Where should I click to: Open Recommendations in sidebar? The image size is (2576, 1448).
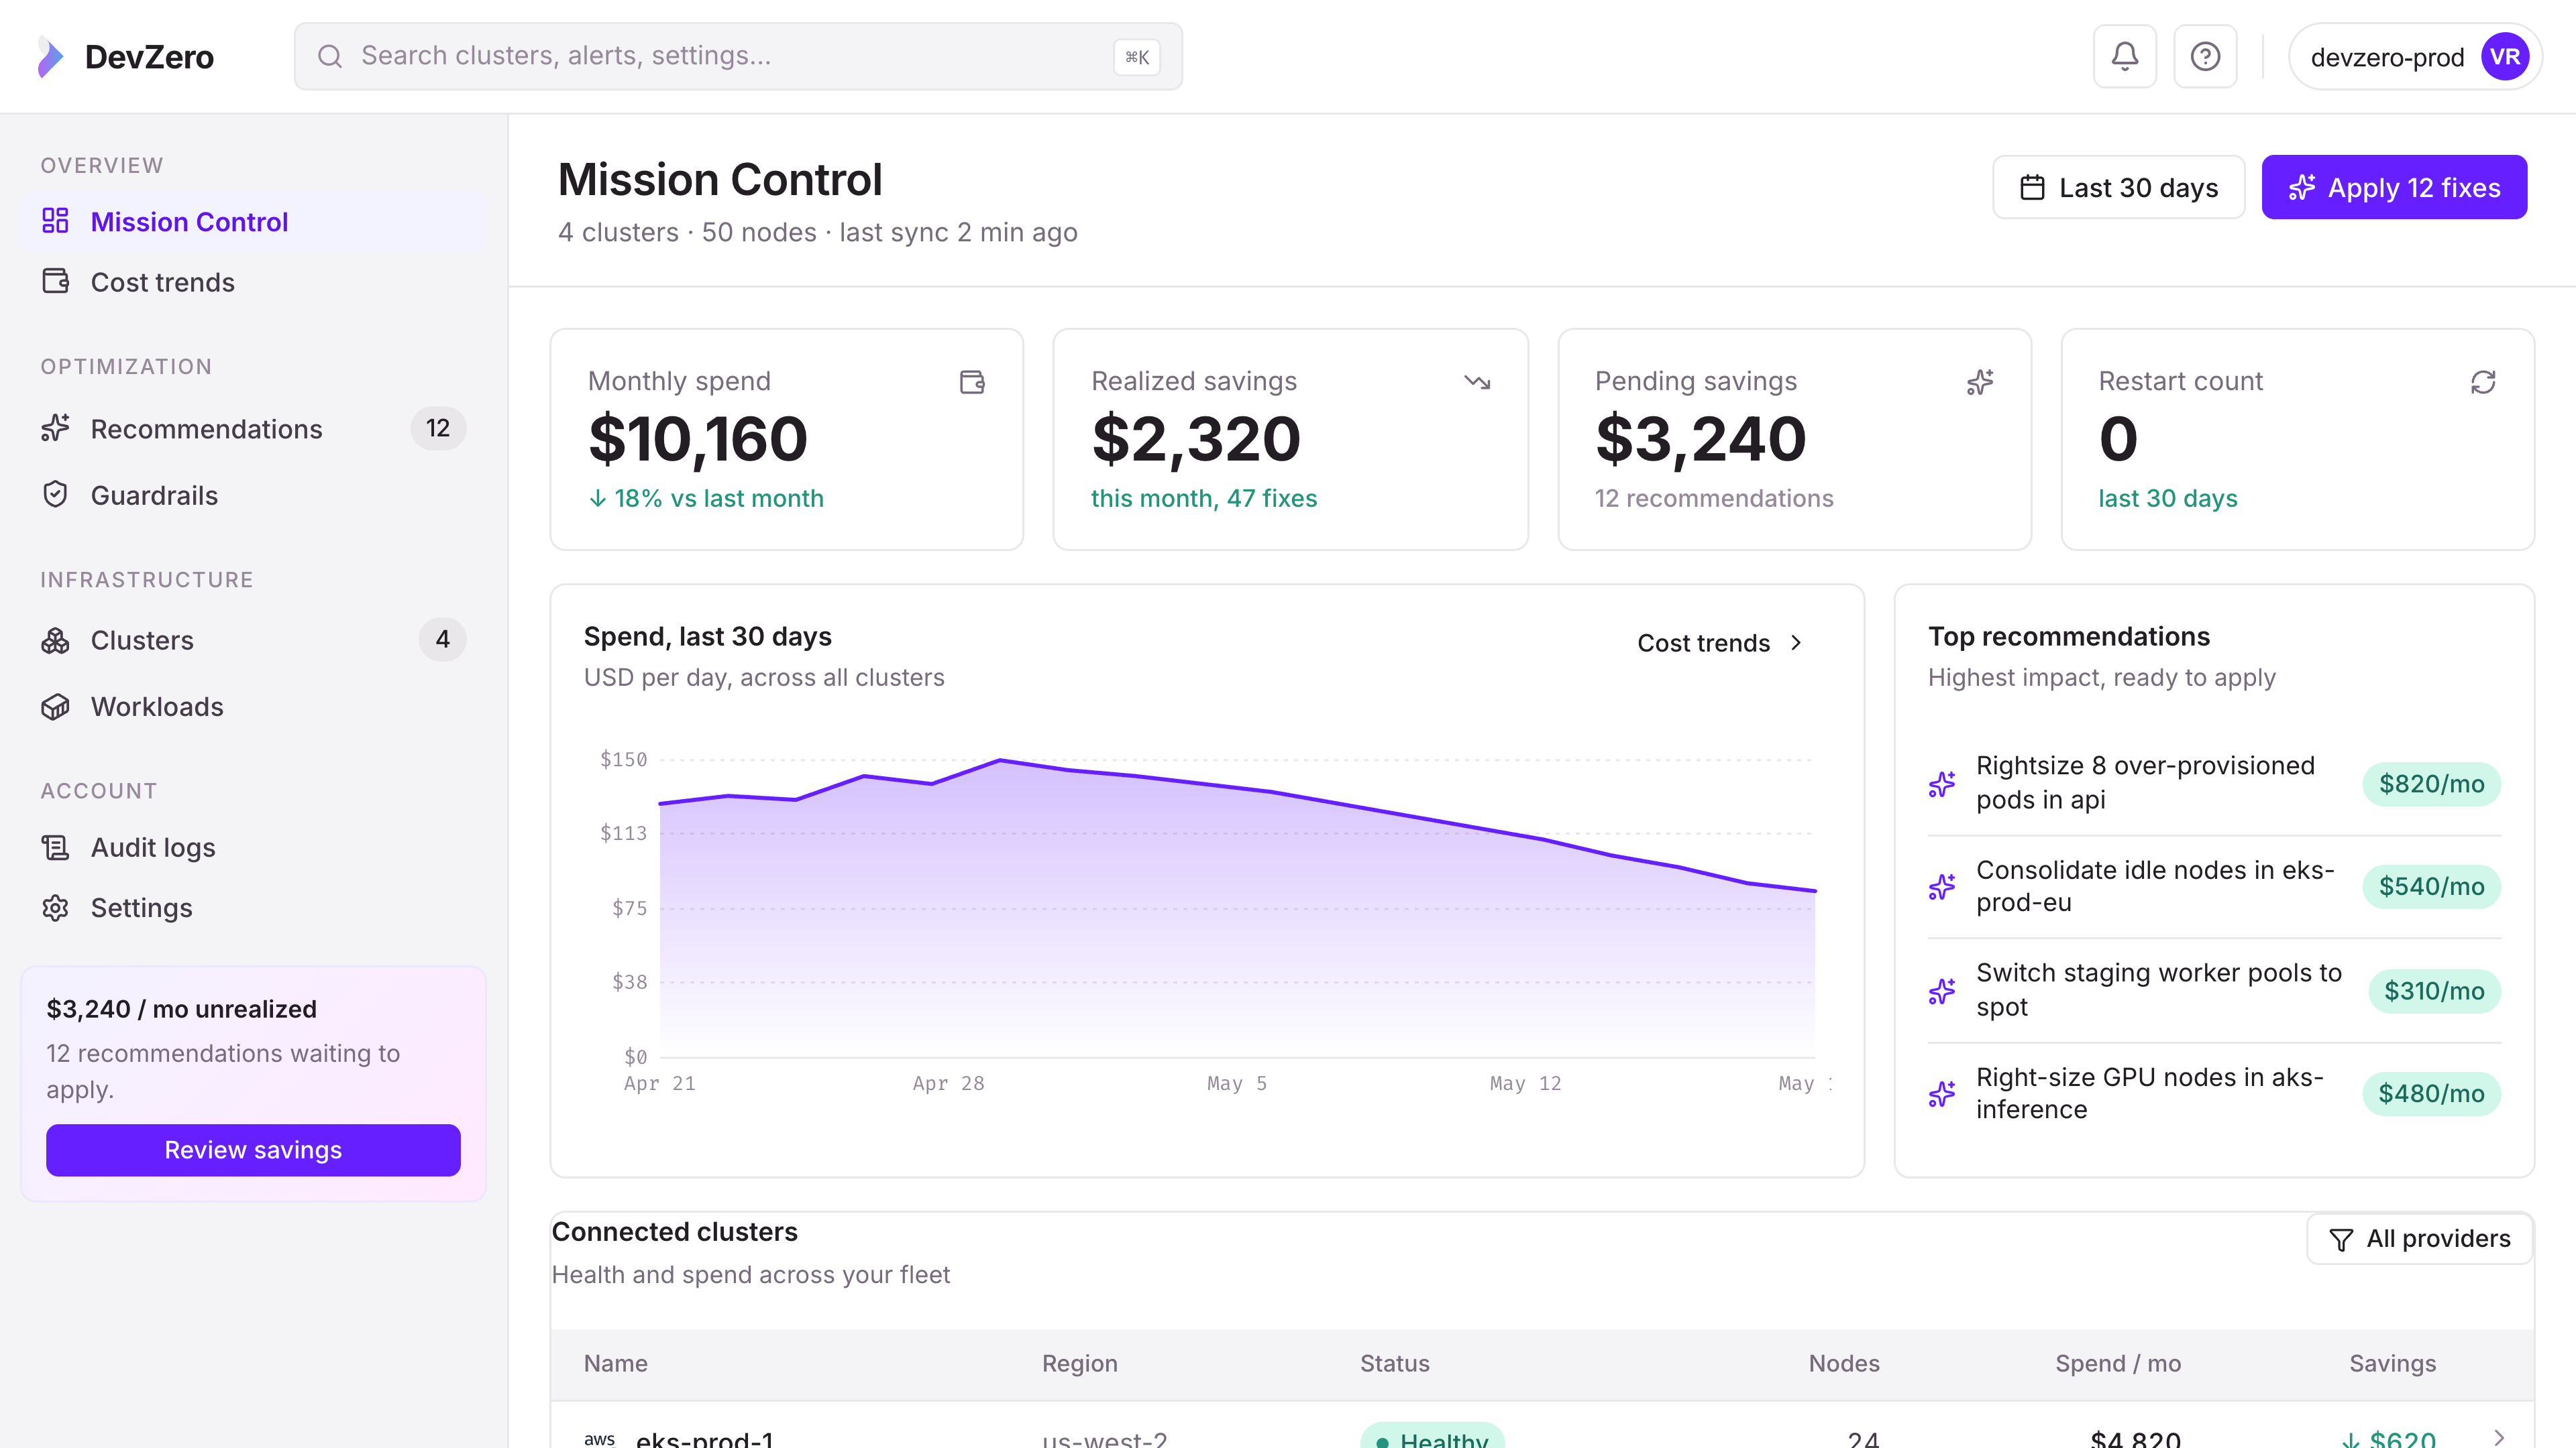[254, 428]
